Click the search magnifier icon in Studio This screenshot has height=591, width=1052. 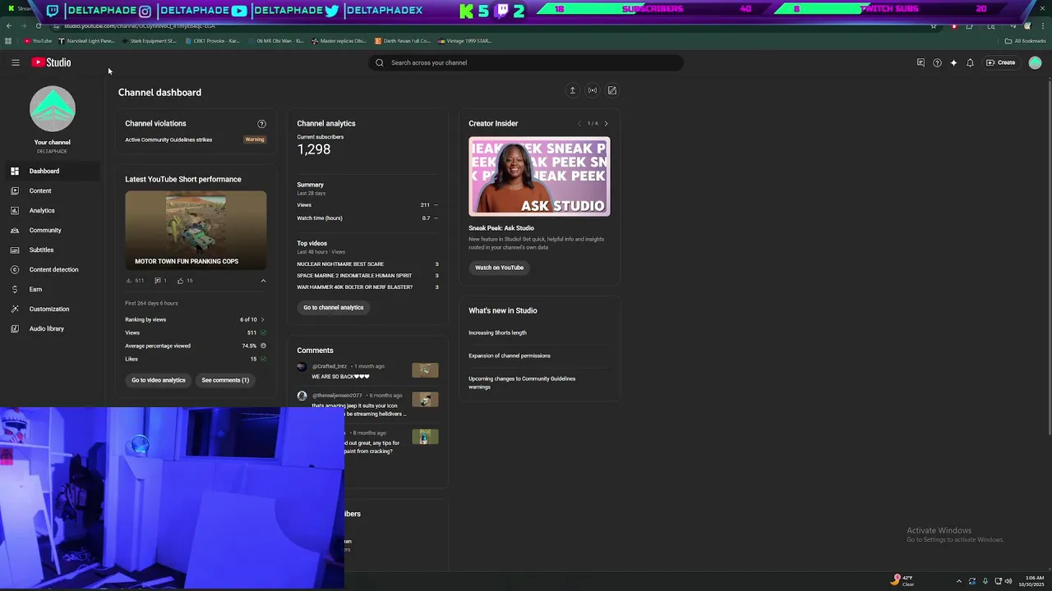coord(380,62)
